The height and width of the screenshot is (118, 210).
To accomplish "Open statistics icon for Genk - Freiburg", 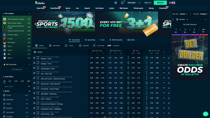I will coord(169,98).
